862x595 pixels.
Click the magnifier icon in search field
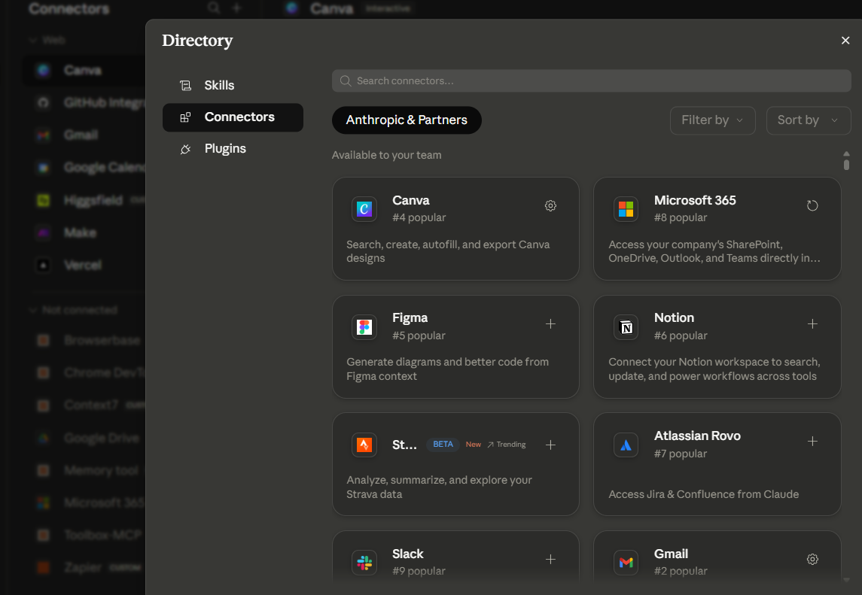pyautogui.click(x=346, y=80)
